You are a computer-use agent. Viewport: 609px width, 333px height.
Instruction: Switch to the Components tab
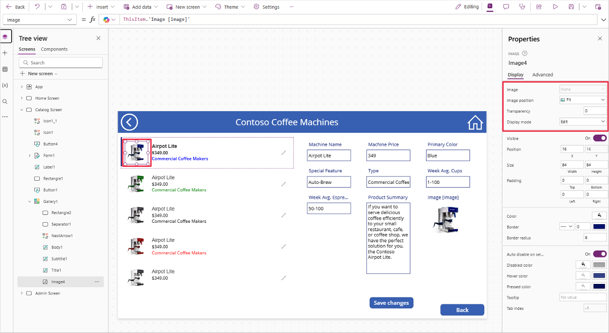pyautogui.click(x=54, y=49)
